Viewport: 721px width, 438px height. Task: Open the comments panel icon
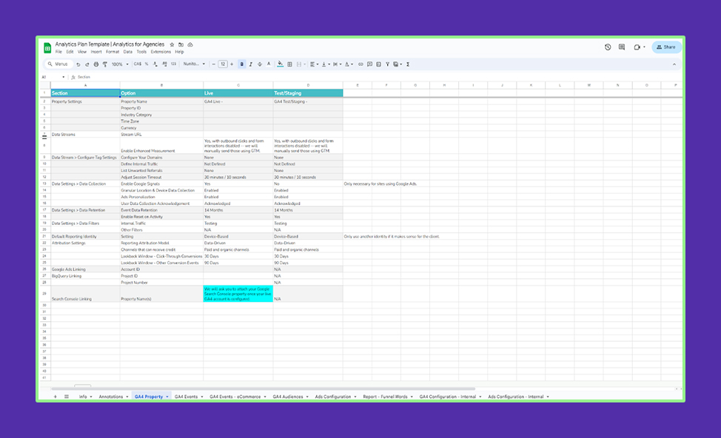(x=622, y=47)
